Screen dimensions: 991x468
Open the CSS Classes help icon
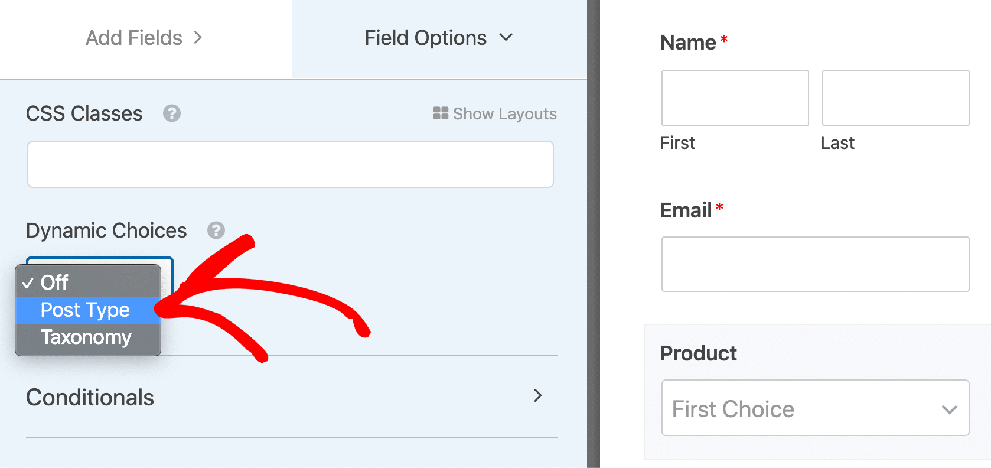click(171, 113)
